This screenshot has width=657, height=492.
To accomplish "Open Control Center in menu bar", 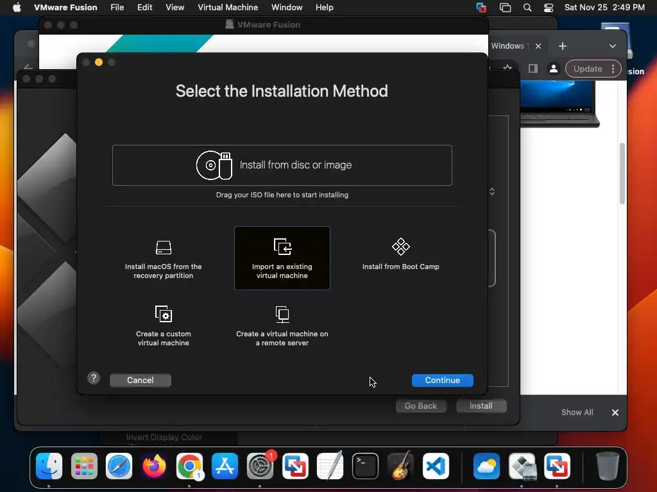I will [x=549, y=7].
